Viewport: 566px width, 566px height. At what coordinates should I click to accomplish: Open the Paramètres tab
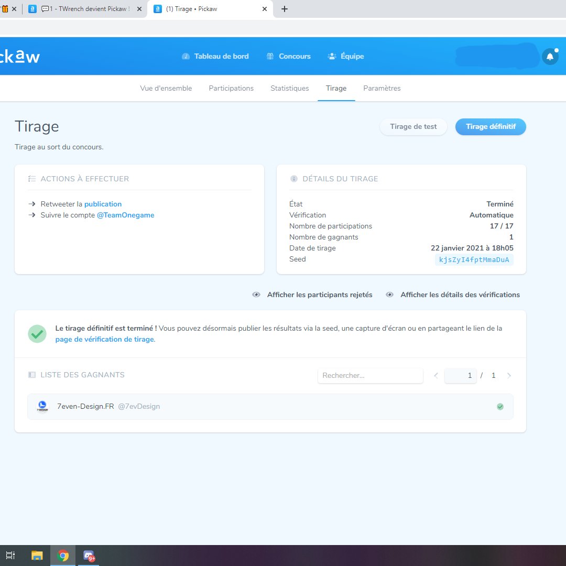(x=382, y=88)
